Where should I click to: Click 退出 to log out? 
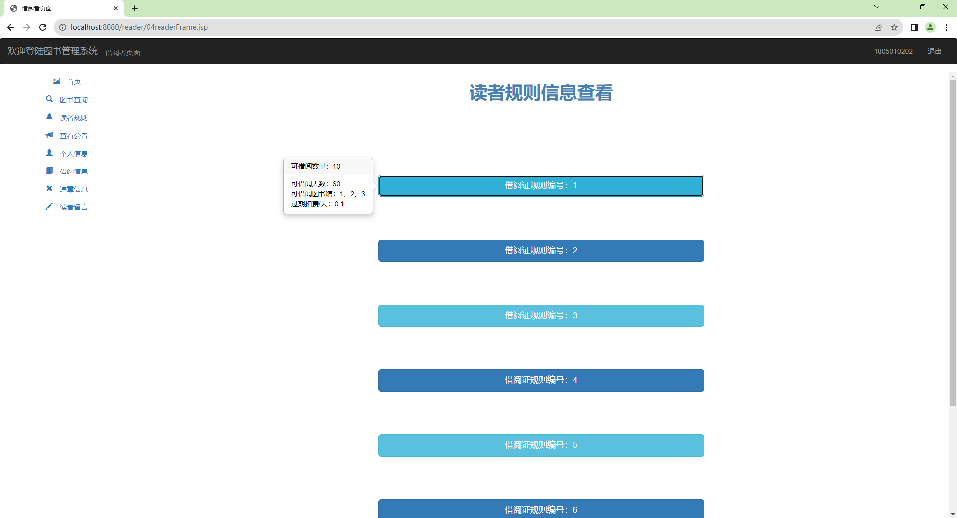(935, 51)
